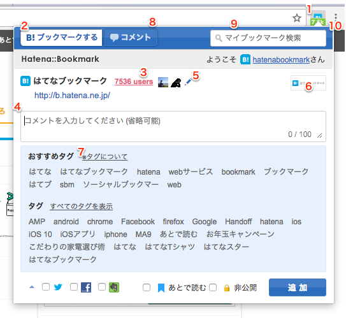Select the Facebook tag
This screenshot has height=318, width=346.
138,222
